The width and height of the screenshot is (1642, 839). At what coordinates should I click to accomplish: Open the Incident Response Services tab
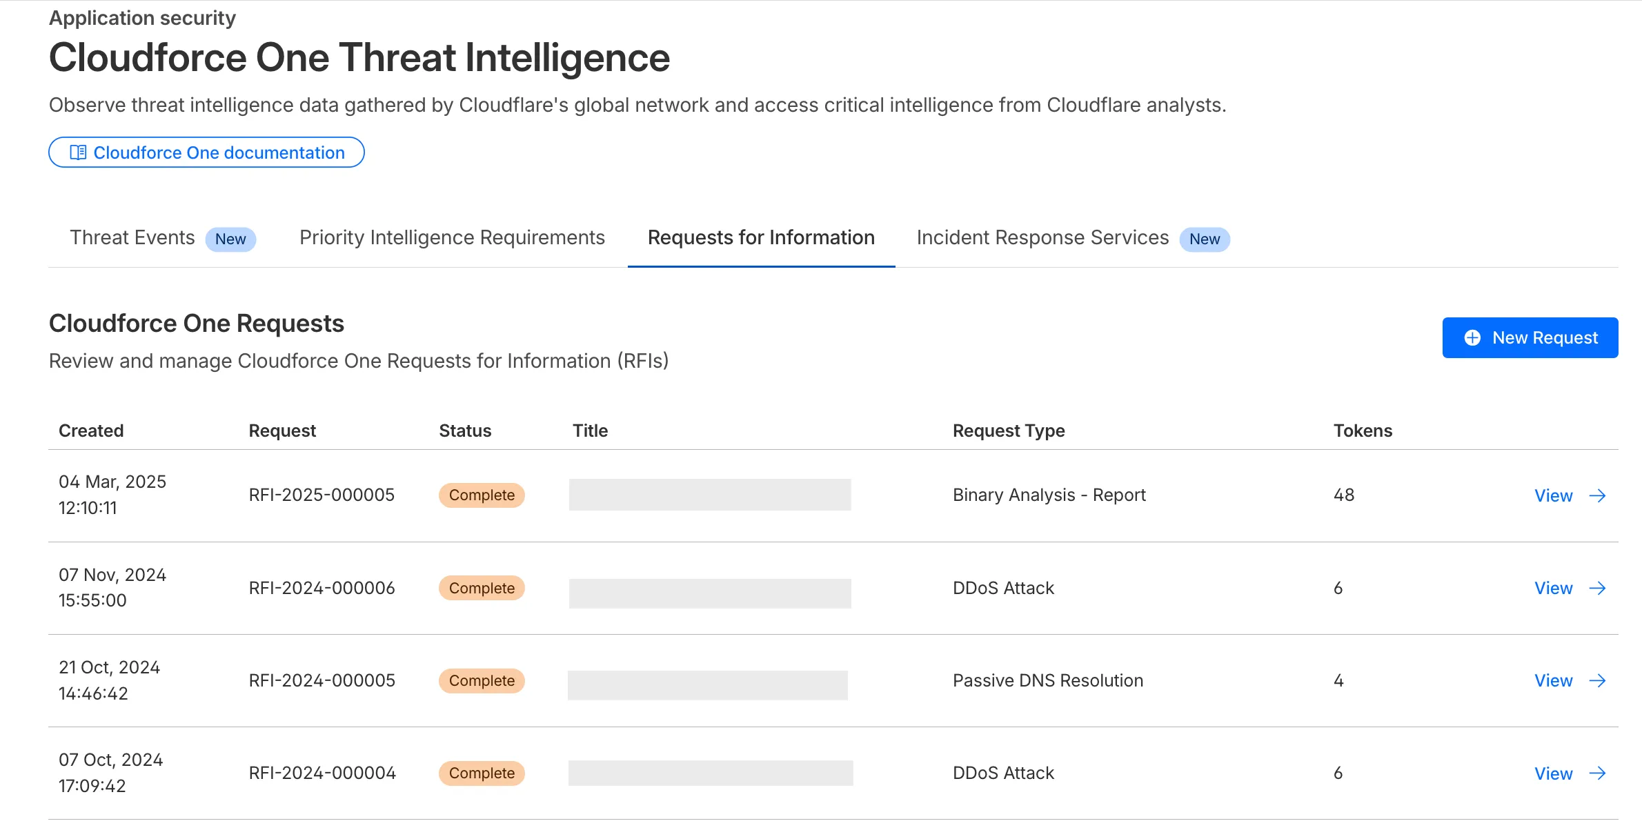click(1042, 238)
